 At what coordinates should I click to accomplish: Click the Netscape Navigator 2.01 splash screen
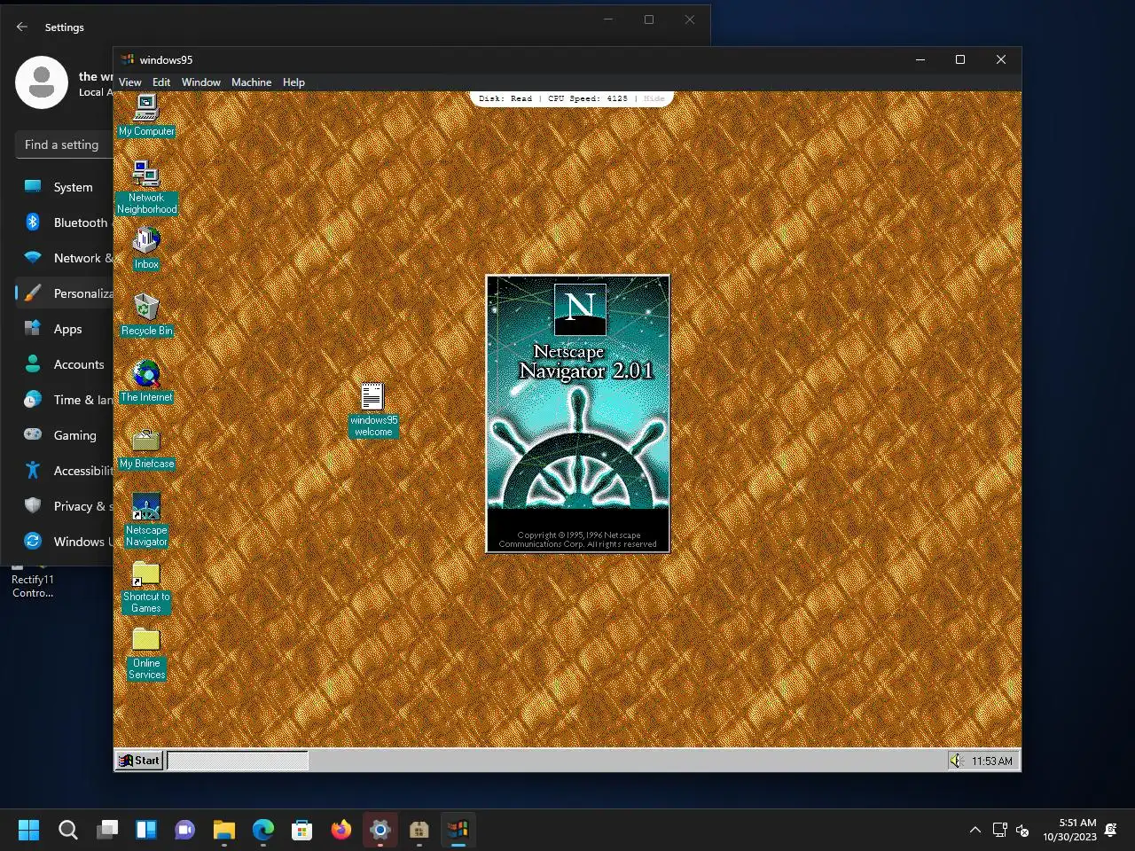point(578,414)
